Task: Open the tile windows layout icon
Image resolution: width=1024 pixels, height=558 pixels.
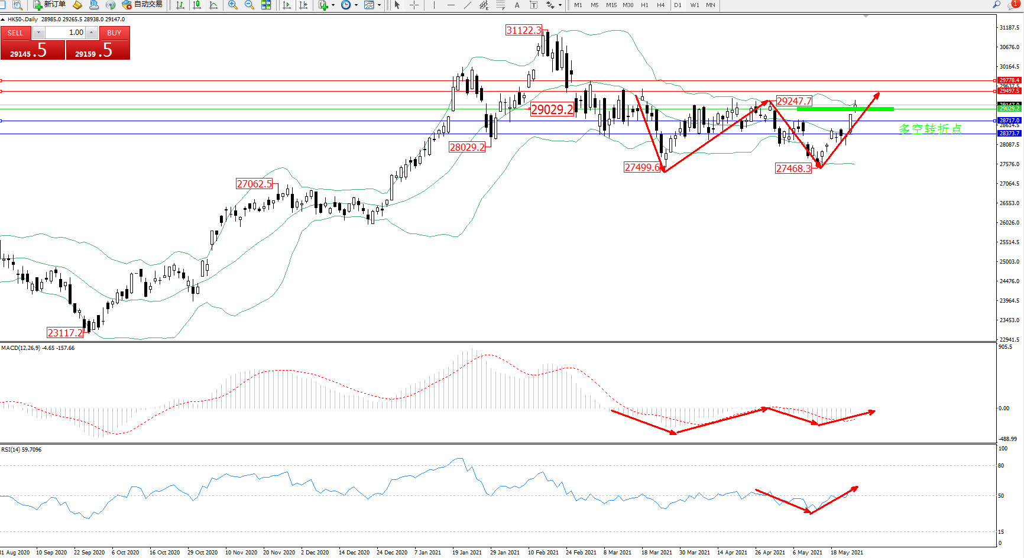Action: 266,5
